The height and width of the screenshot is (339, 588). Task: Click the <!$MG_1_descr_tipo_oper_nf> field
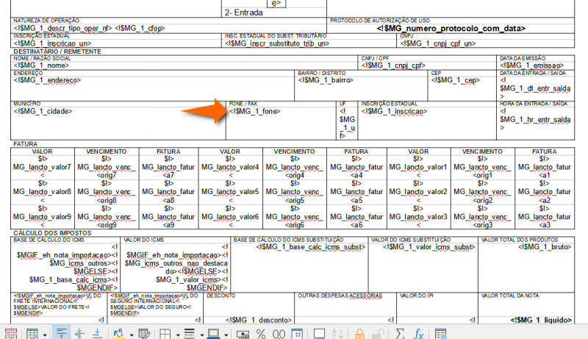[x=63, y=29]
